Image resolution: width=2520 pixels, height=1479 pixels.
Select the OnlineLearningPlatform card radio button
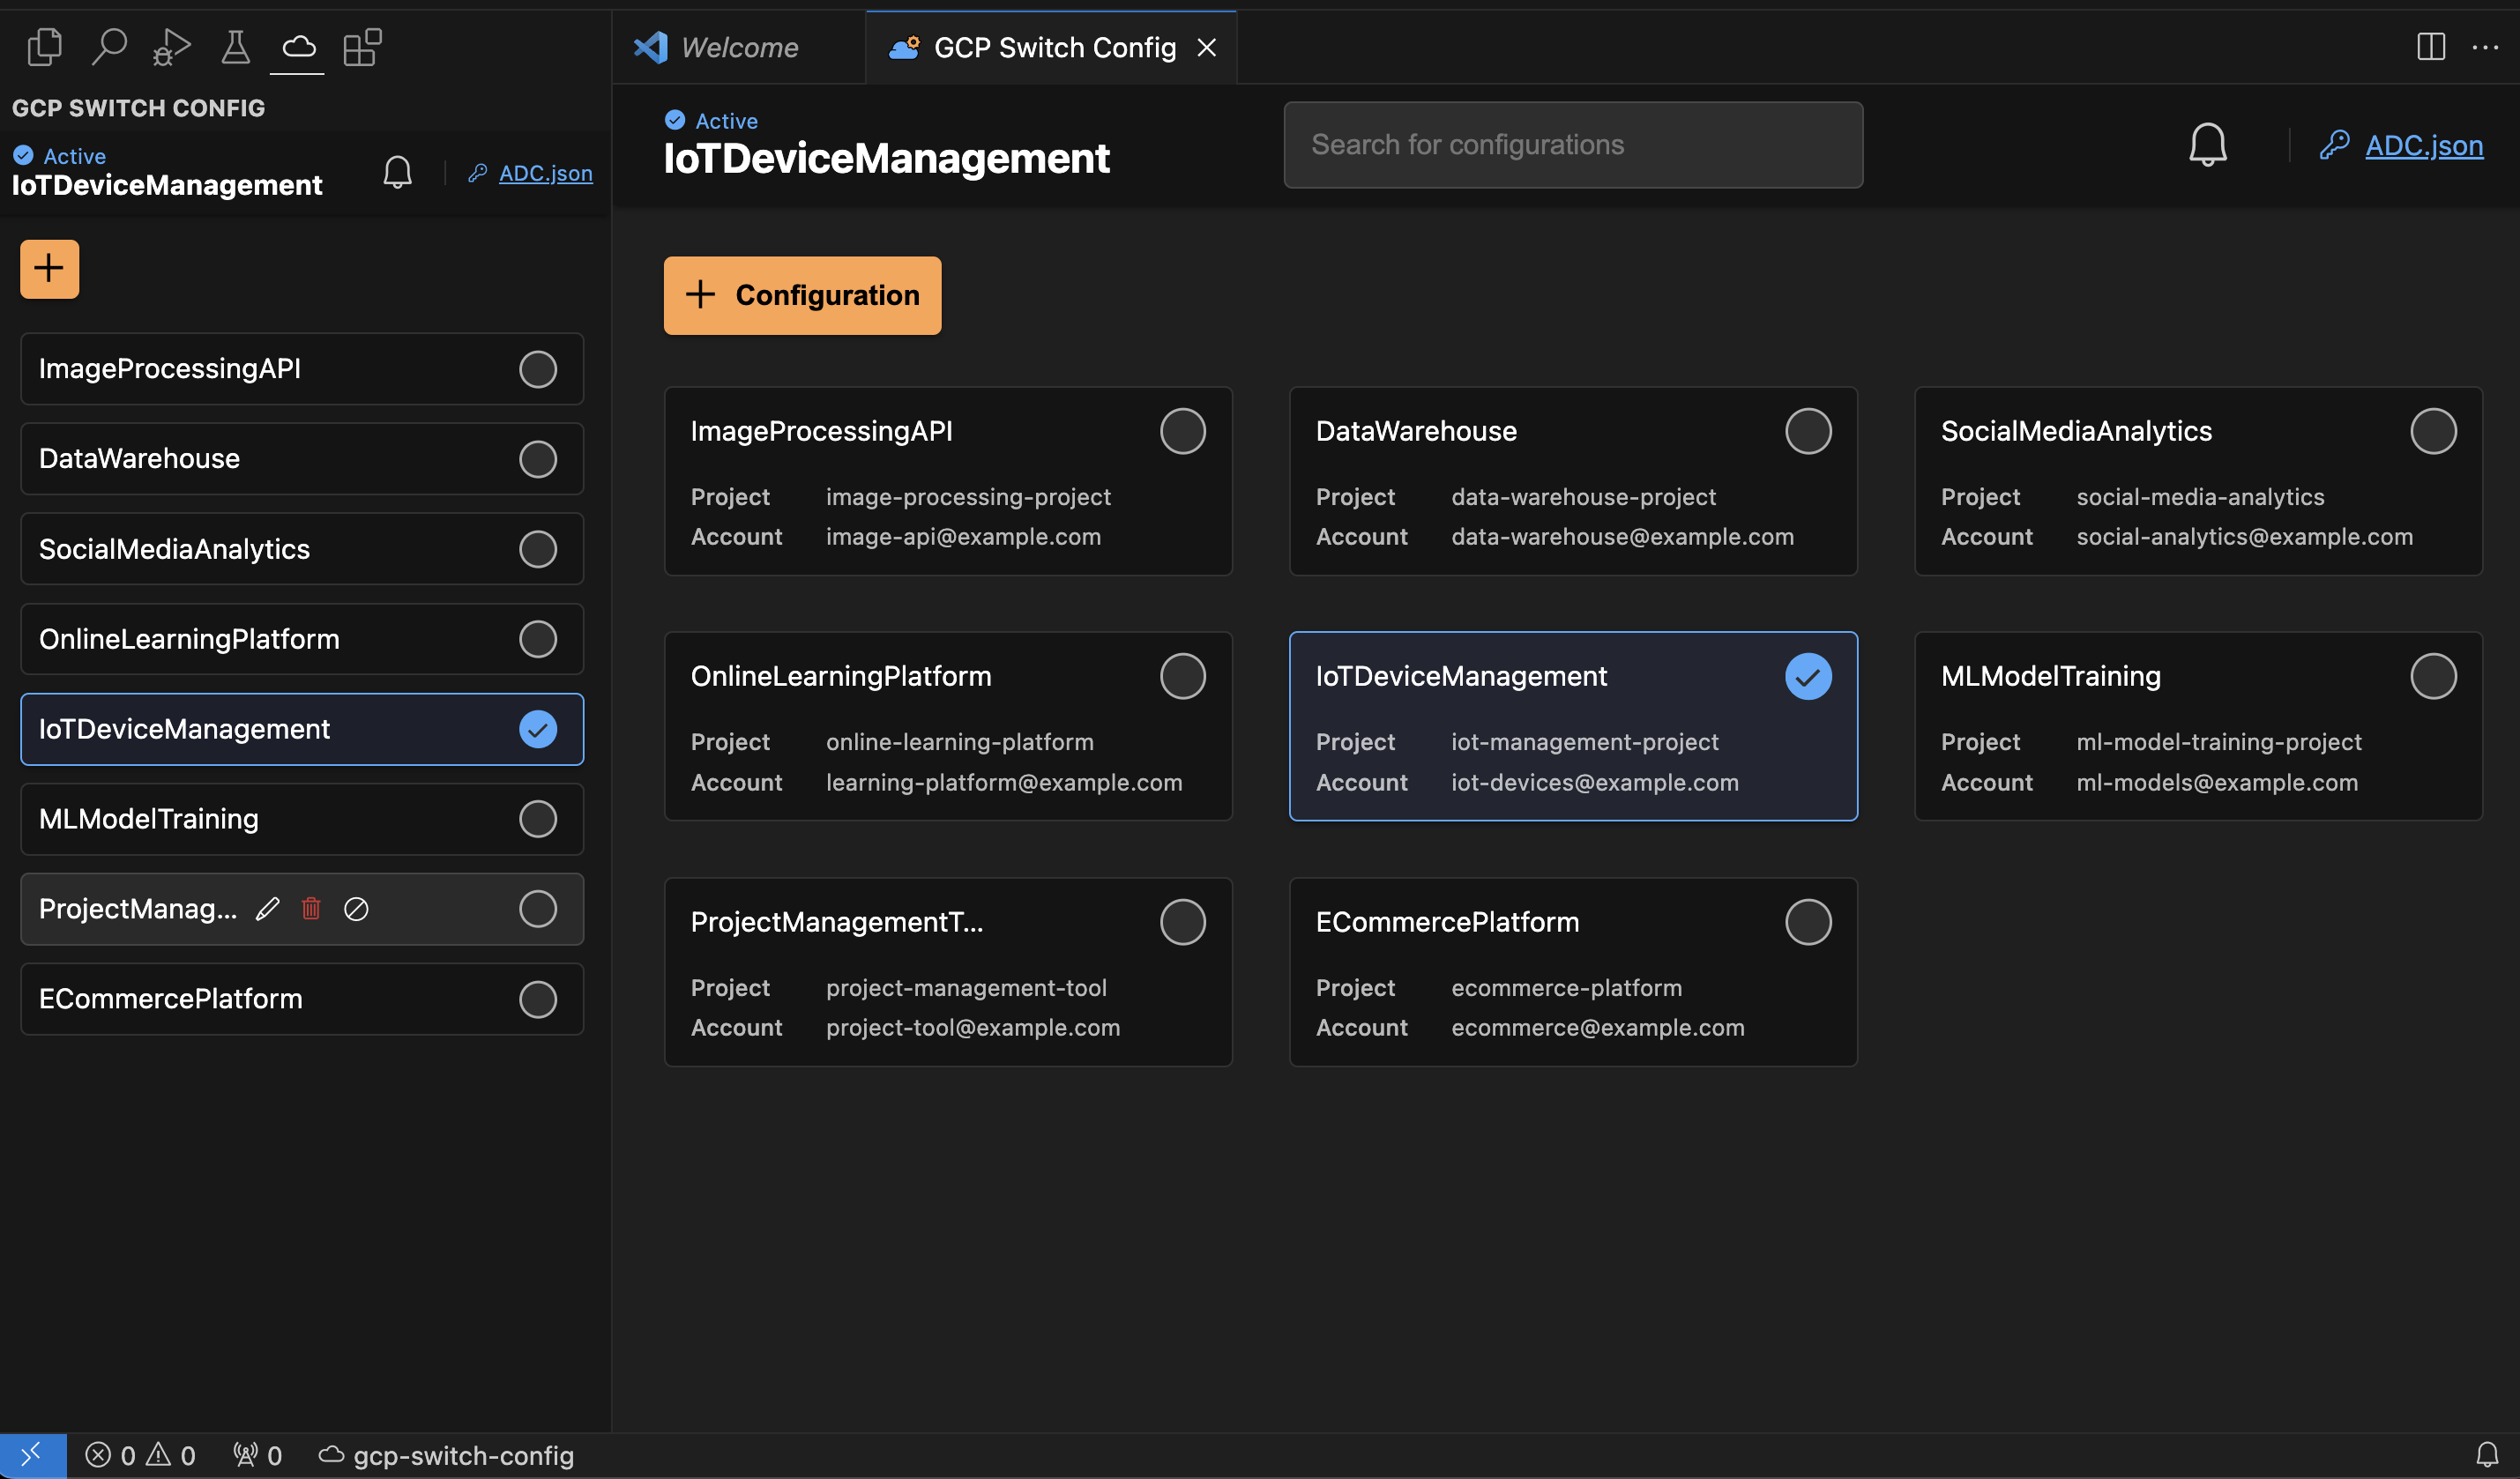[1183, 675]
